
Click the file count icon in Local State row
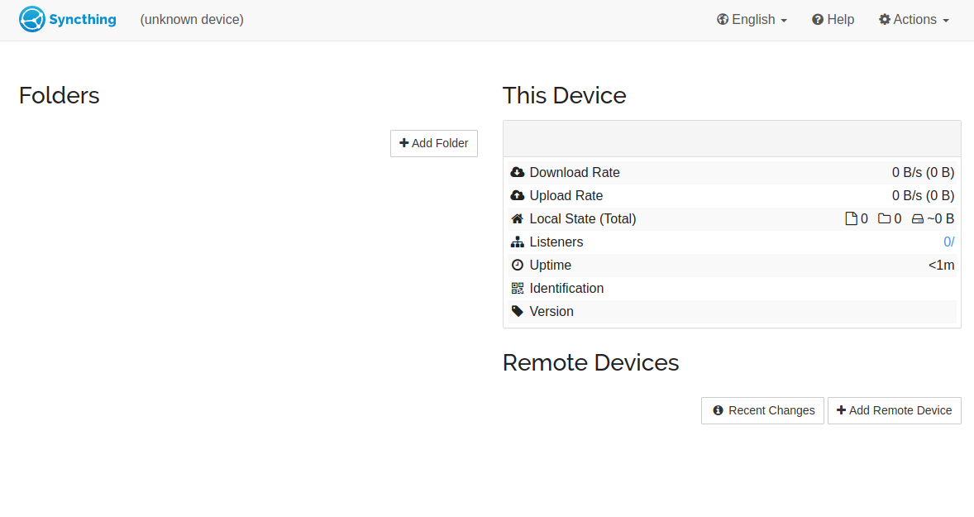(852, 218)
